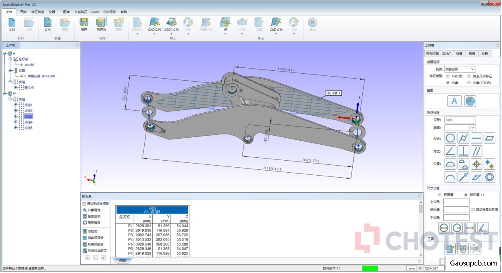This screenshot has height=273, width=502.
Task: Choose the cylindricity shape check icon
Action: click(x=463, y=138)
